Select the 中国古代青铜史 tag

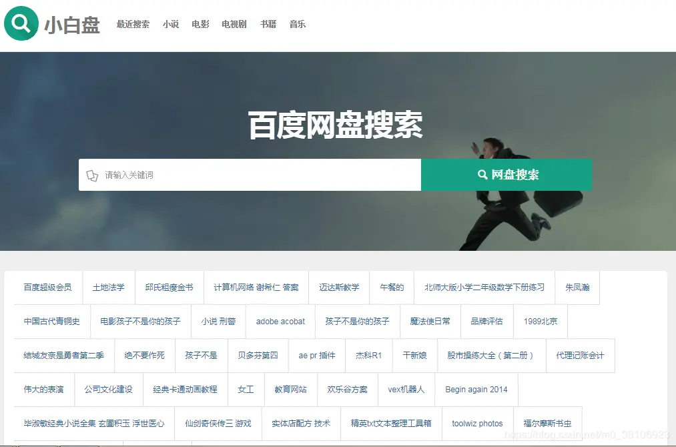click(x=52, y=322)
